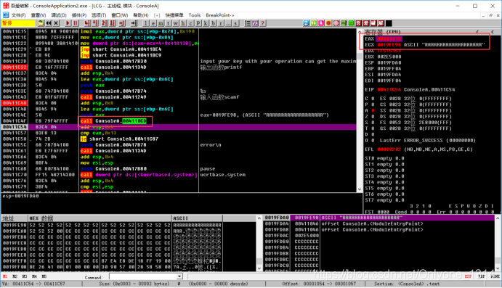Image resolution: width=502 pixels, height=288 pixels.
Task: Show Breakpoints via B toolbar button
Action: pos(213,23)
